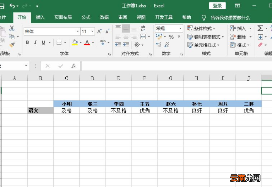Click the Cut scissors icon
Viewport: 272px width, 187px height.
[12, 28]
